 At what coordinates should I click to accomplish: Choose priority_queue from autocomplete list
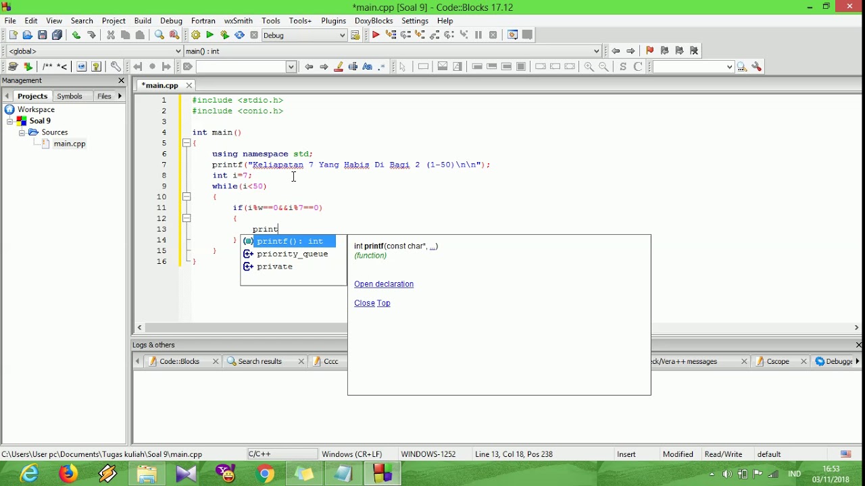pos(292,254)
